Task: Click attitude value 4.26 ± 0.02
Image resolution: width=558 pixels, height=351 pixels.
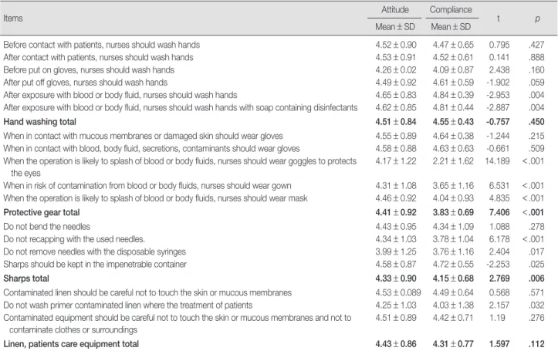Action: pos(396,70)
